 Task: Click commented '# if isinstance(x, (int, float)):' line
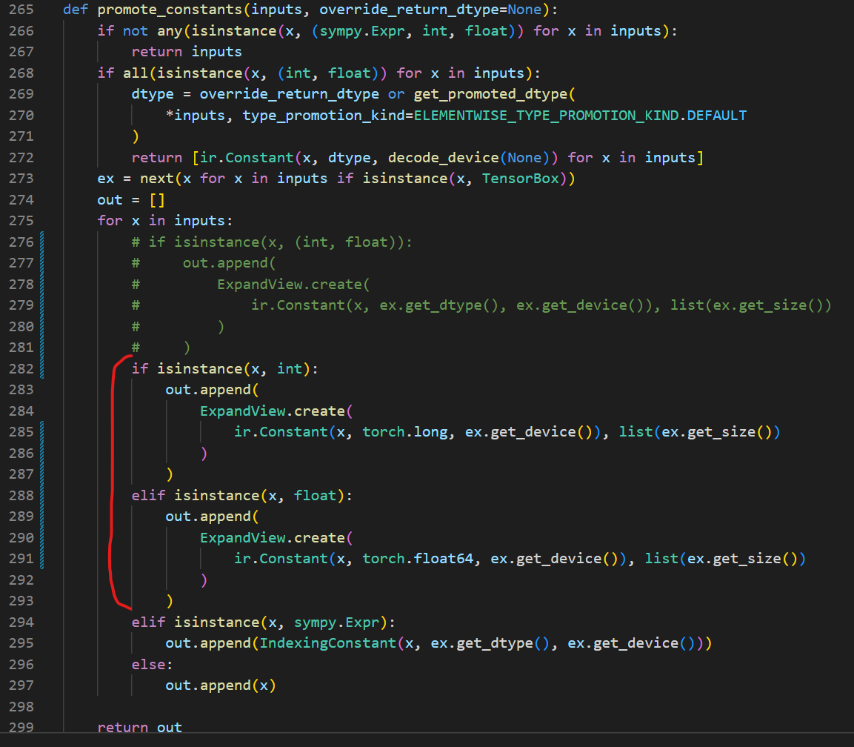272,242
